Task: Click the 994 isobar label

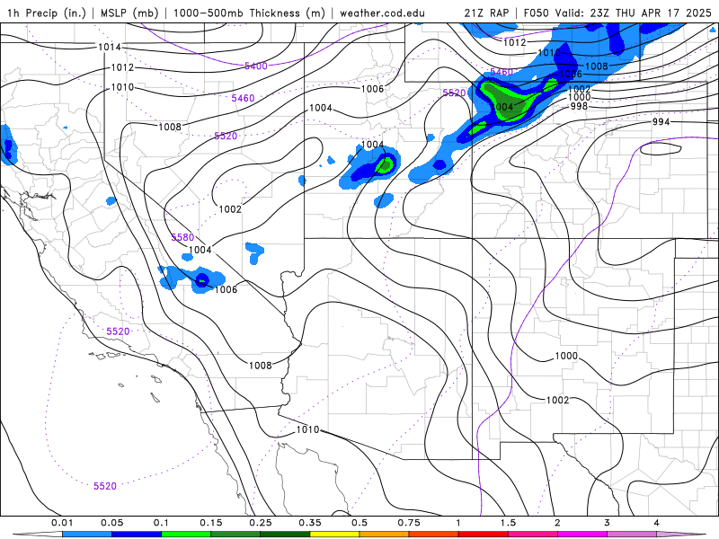Action: click(x=661, y=121)
